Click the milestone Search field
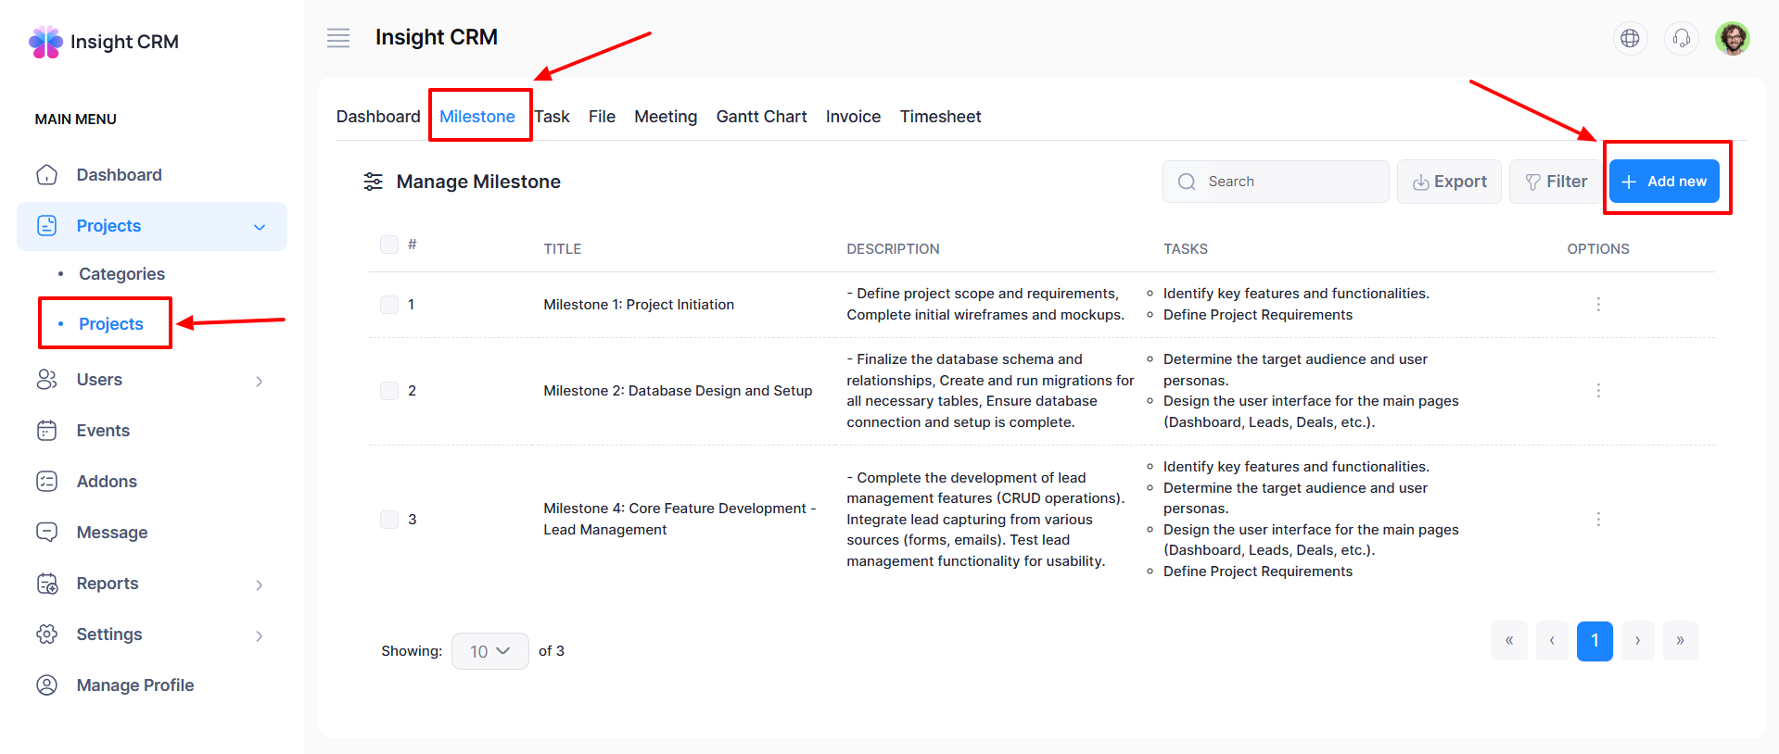1779x754 pixels. click(x=1276, y=182)
